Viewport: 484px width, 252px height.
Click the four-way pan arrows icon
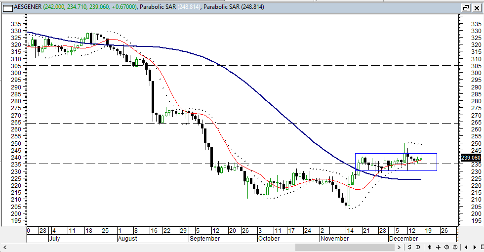click(438, 247)
